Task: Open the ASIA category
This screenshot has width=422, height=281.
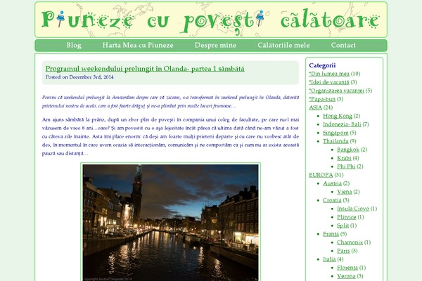Action: [315, 107]
